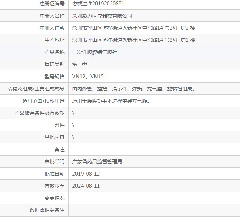Viewport: 240px width, 217px height.
Task: Select the 附件 row label
Action: tap(59, 125)
